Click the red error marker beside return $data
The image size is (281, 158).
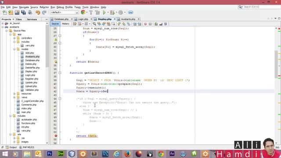point(56,136)
